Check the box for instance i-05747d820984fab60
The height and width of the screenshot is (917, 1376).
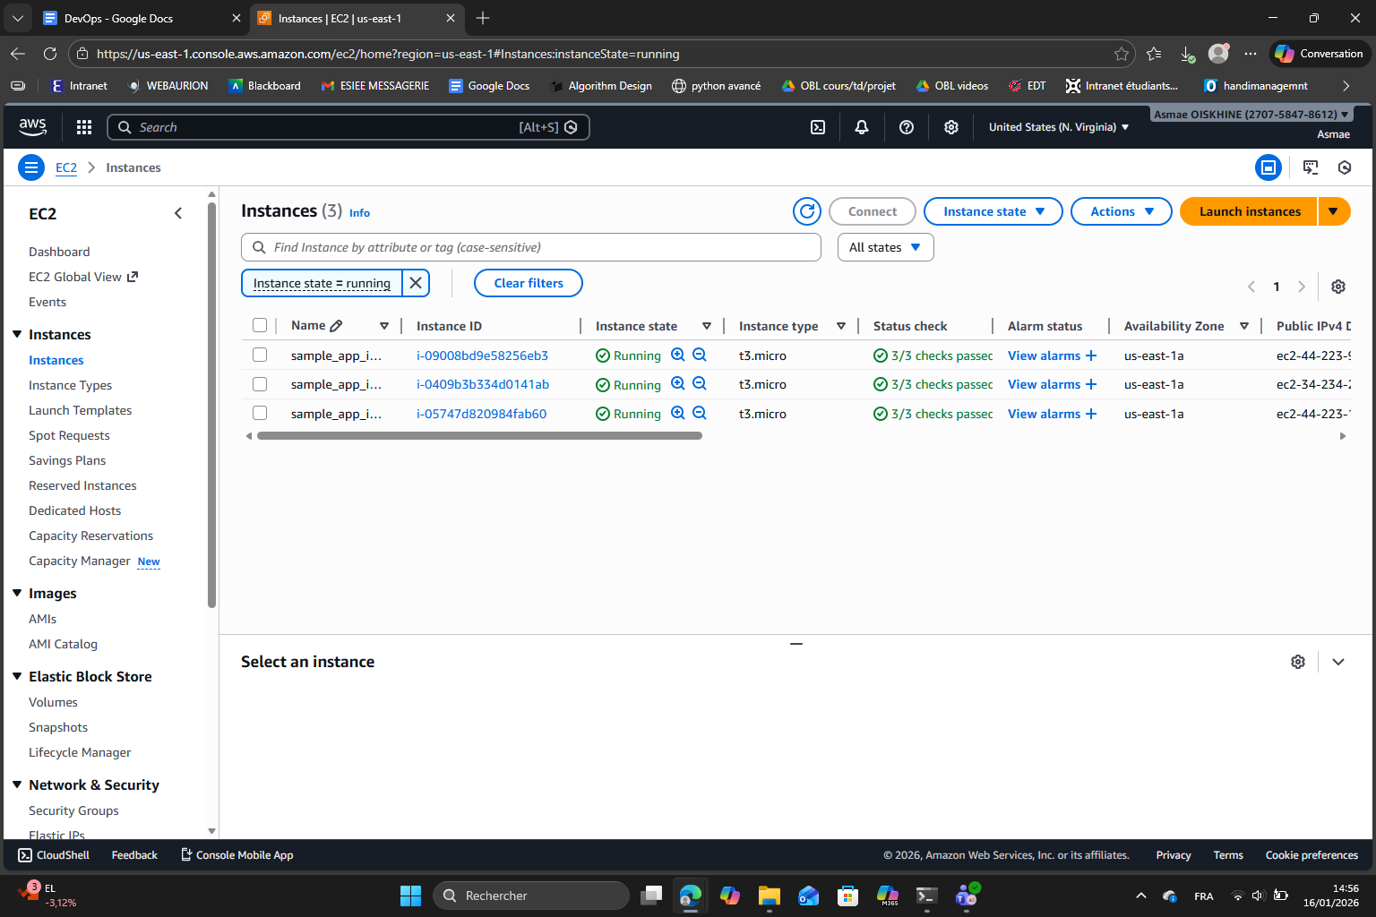pyautogui.click(x=260, y=413)
